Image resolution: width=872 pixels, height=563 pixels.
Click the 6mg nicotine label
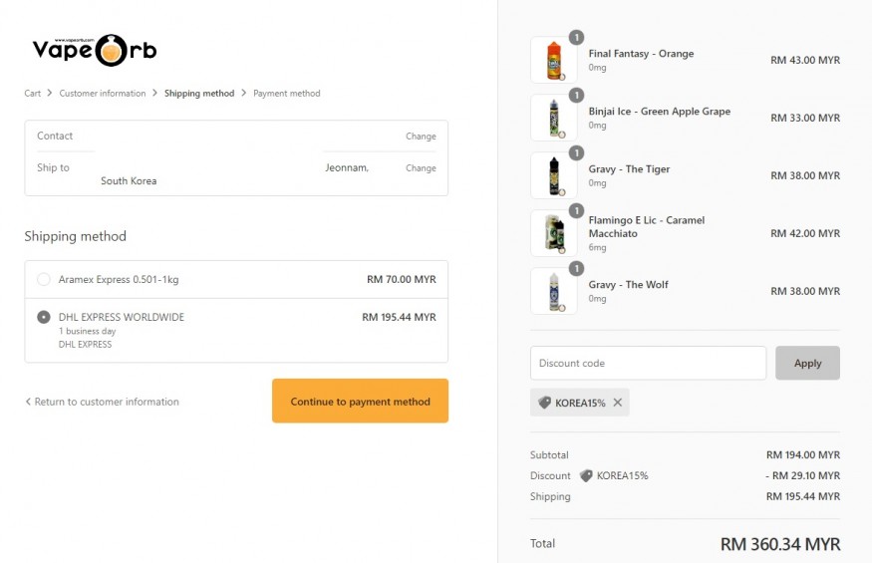coord(597,247)
